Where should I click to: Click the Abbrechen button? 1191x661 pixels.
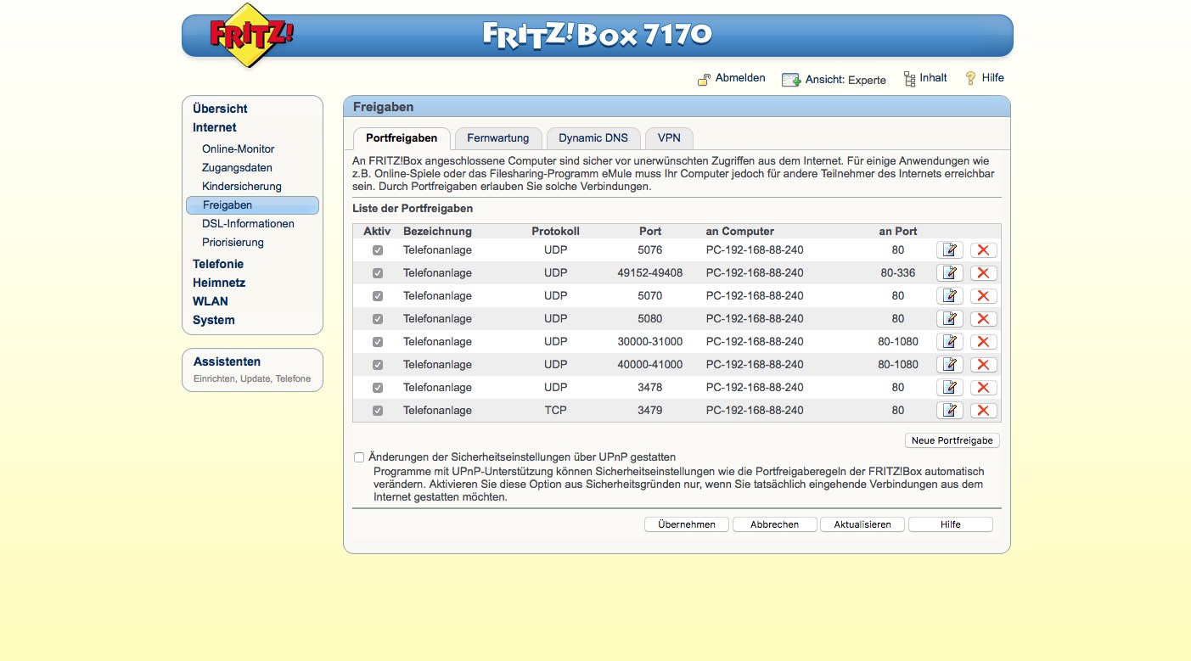click(775, 524)
